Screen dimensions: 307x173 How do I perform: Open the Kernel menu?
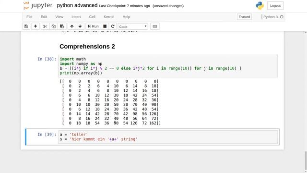point(109,17)
